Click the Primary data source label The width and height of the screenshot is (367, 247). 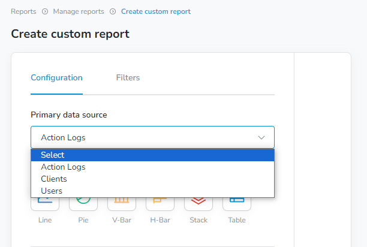[x=69, y=115]
